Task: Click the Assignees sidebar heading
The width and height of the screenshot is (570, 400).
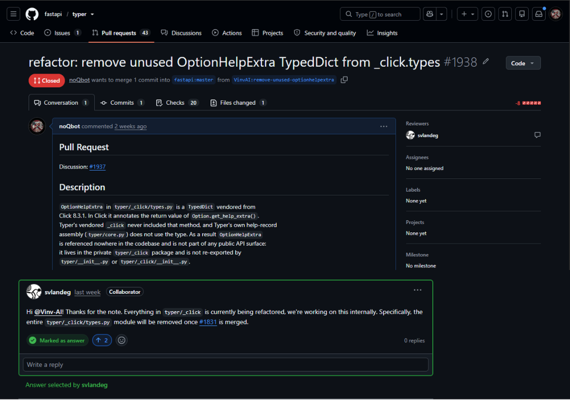Action: [417, 157]
